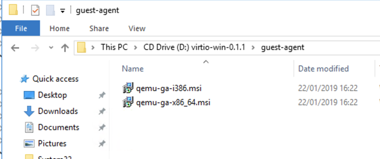Sort files by Name column header

tap(133, 69)
